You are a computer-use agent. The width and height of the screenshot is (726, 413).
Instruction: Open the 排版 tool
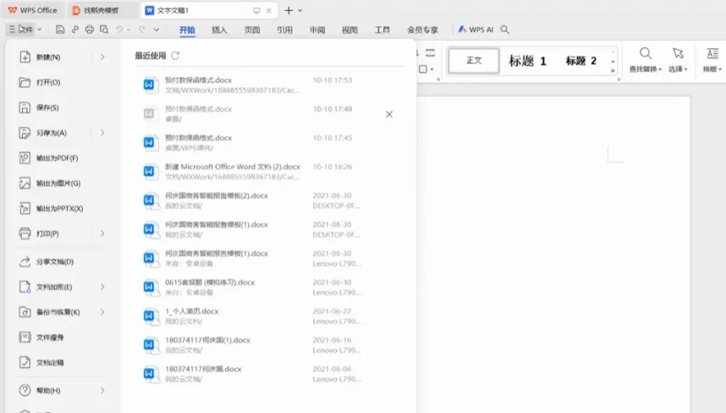pos(712,60)
